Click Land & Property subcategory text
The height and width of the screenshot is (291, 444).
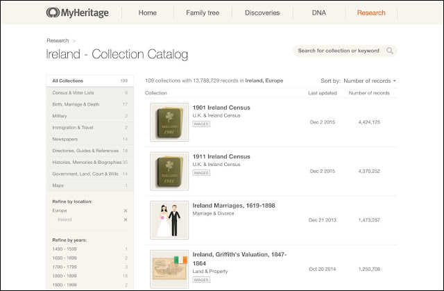(210, 272)
